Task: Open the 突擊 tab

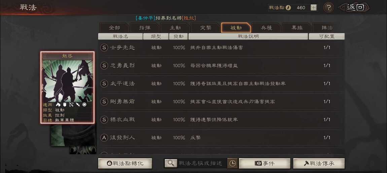Action: click(x=206, y=28)
